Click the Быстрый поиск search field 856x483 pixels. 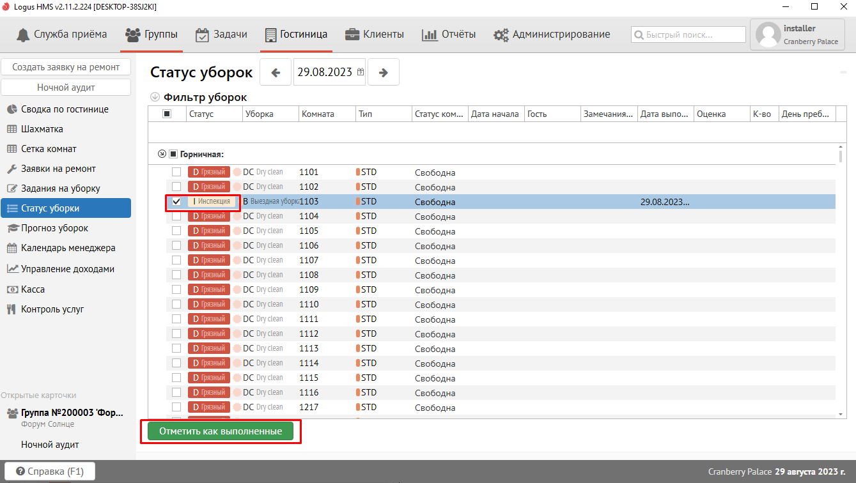[689, 34]
